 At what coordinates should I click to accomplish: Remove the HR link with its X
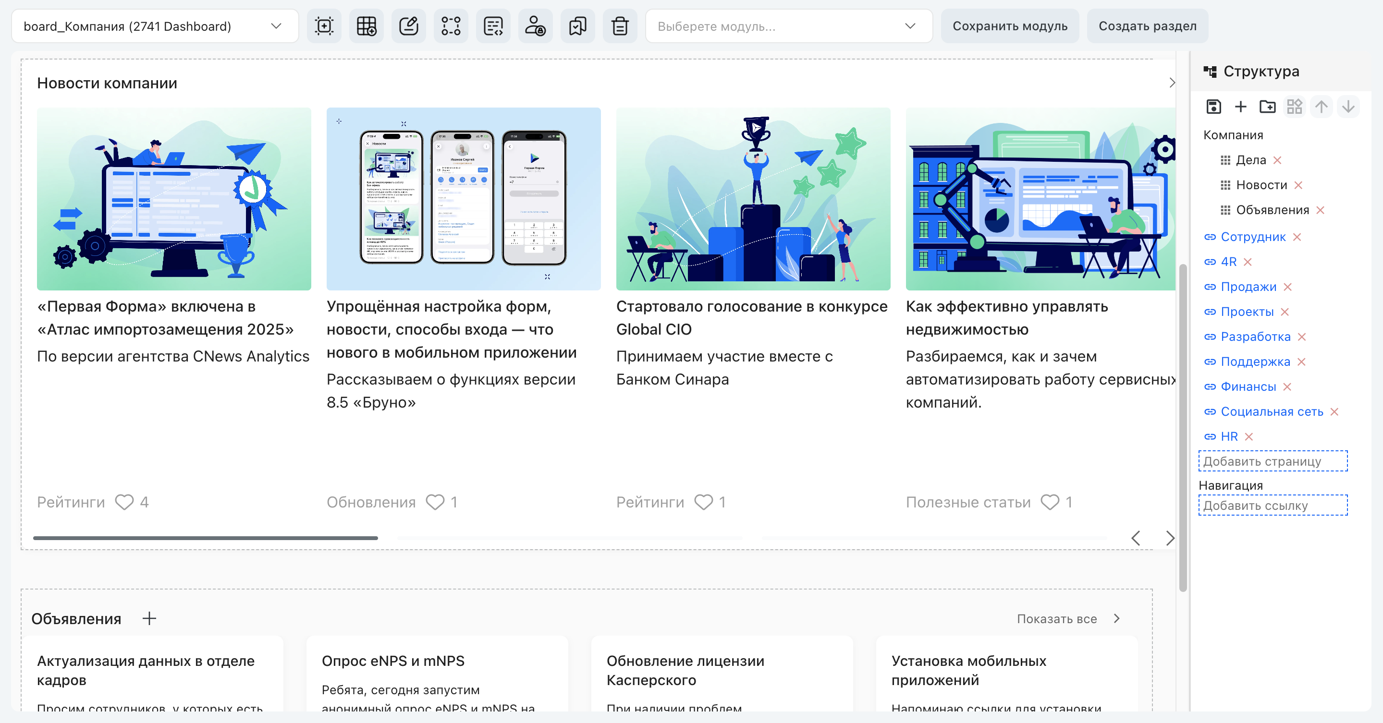tap(1249, 436)
